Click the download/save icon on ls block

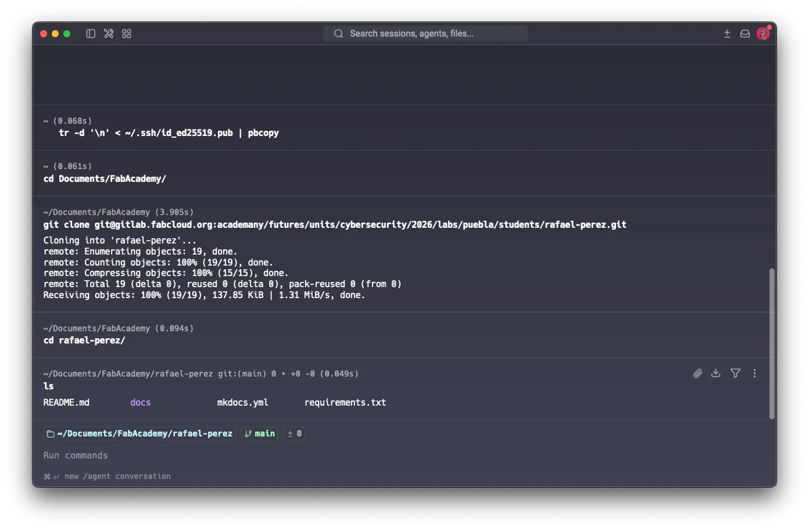[715, 373]
